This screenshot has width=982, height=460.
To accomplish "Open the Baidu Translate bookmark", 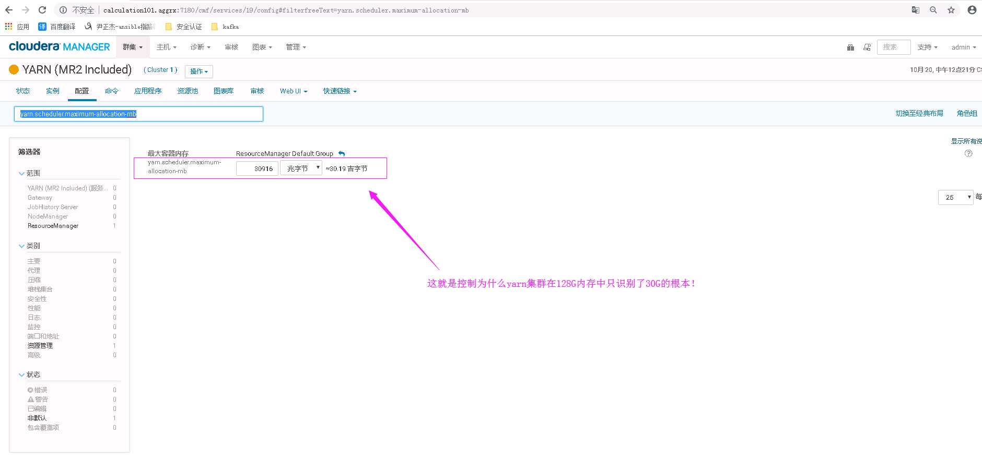I will tap(57, 27).
